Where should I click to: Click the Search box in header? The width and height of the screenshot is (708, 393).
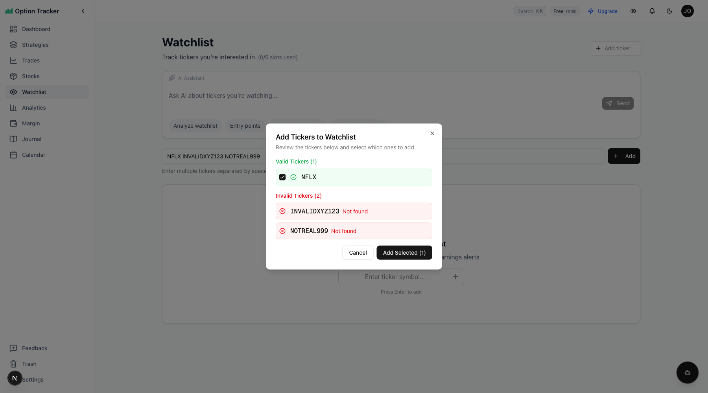tap(530, 11)
